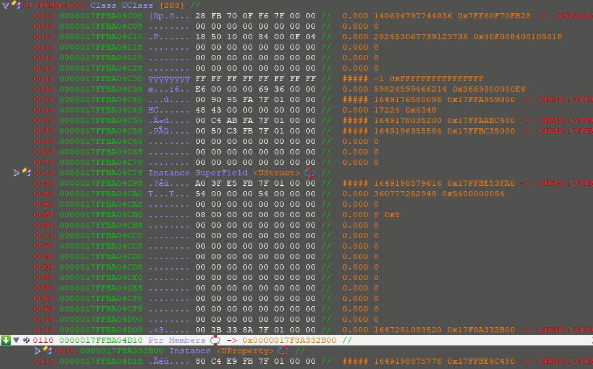Click the value 0x5400000054 on row 00A0

coord(473,194)
